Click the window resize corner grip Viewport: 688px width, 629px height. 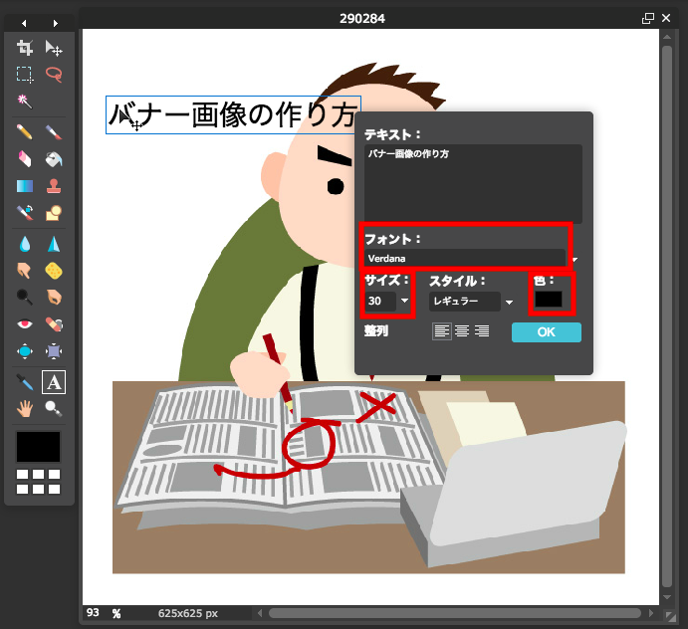point(670,616)
